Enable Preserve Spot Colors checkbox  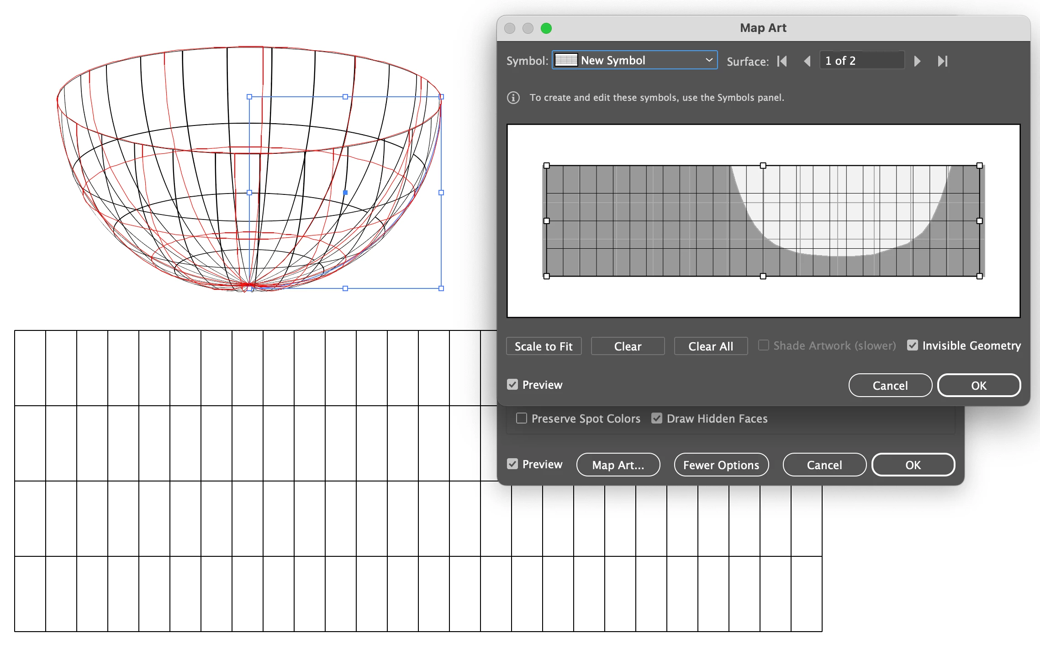522,419
